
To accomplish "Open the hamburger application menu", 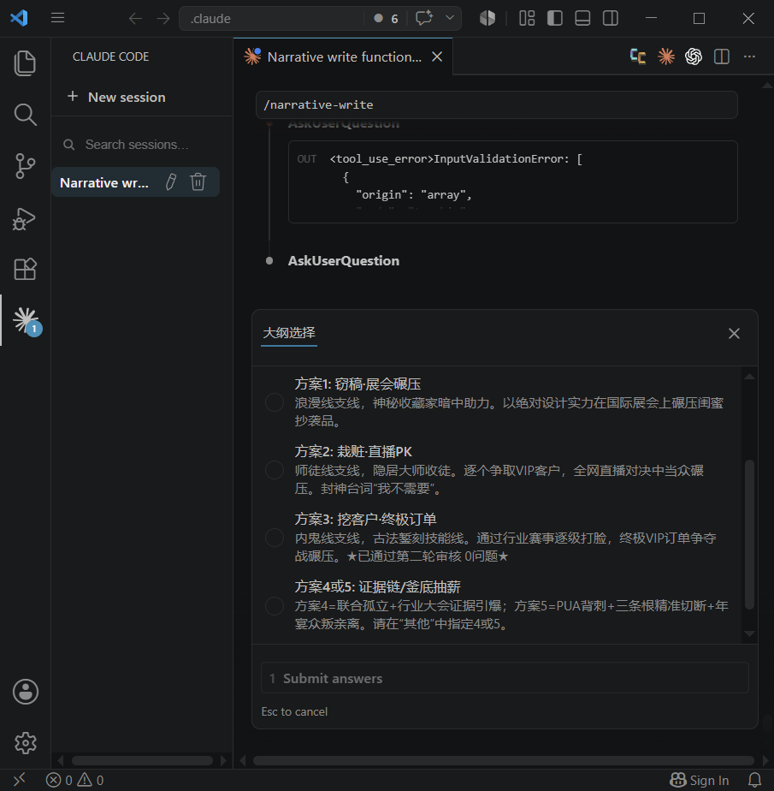I will tap(58, 18).
